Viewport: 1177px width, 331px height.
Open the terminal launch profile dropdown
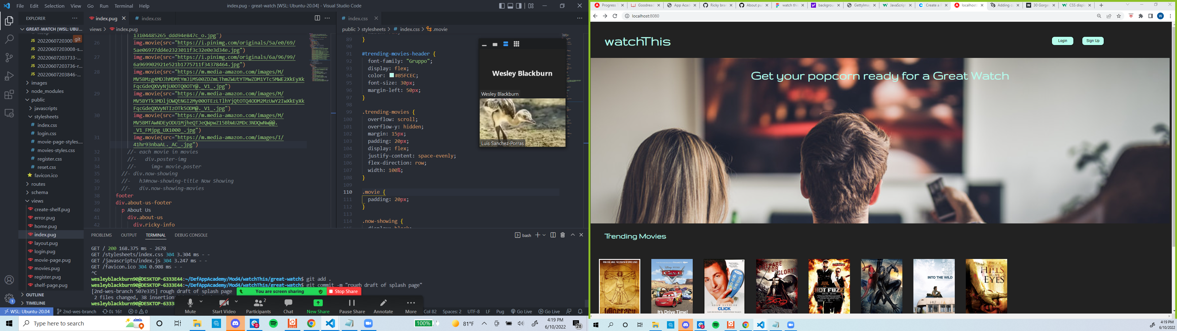[544, 235]
